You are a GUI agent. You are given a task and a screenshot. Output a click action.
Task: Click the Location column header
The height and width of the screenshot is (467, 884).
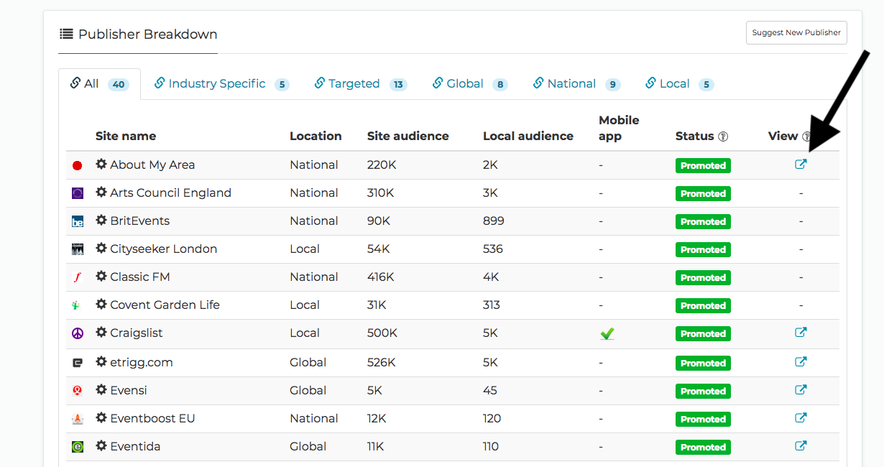point(316,136)
